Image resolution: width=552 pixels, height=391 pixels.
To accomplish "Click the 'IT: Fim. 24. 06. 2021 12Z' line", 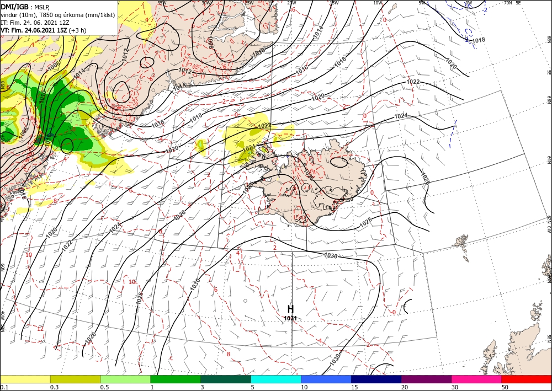I will pyautogui.click(x=35, y=23).
